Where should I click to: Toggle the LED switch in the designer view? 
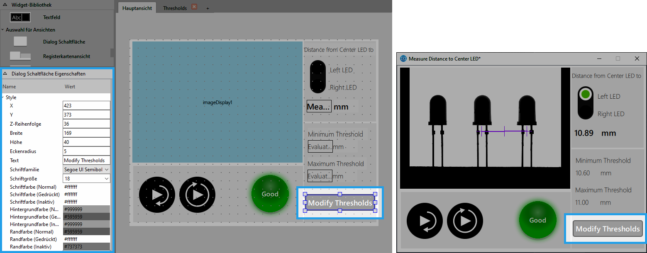coord(318,77)
